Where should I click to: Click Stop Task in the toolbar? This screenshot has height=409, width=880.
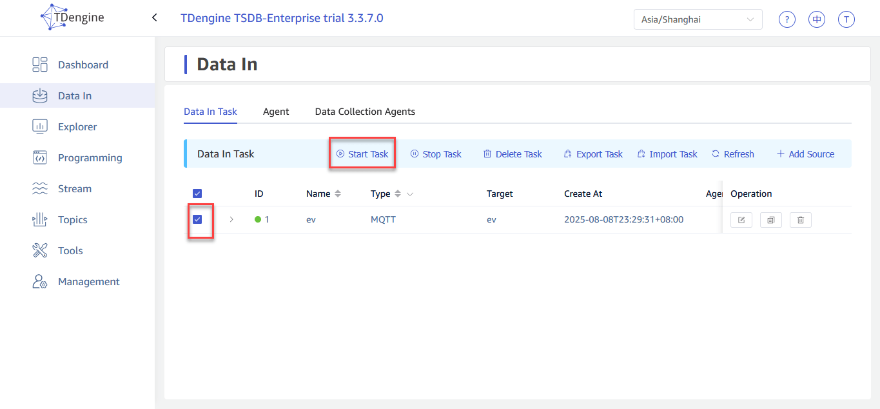pos(436,154)
